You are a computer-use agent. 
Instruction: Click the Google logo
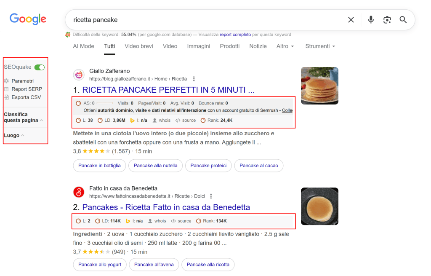[x=28, y=19]
